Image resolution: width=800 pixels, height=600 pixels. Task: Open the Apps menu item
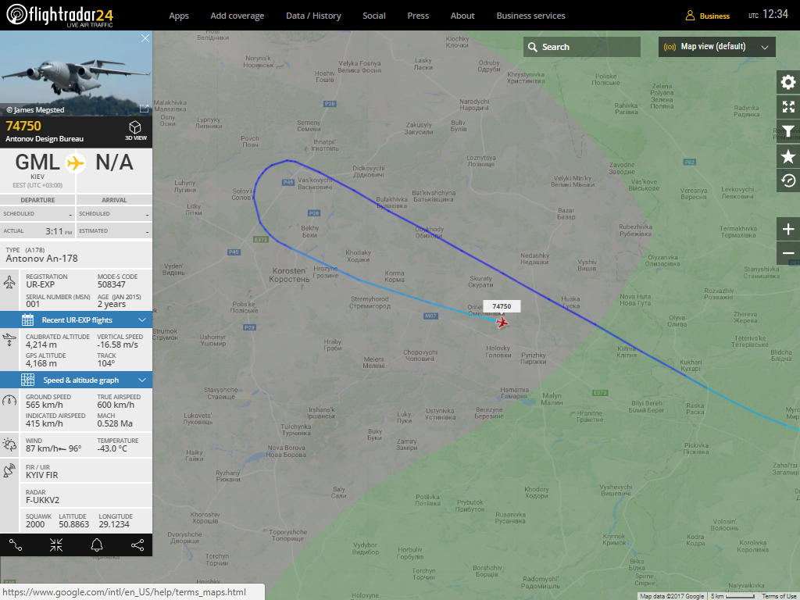pyautogui.click(x=179, y=16)
